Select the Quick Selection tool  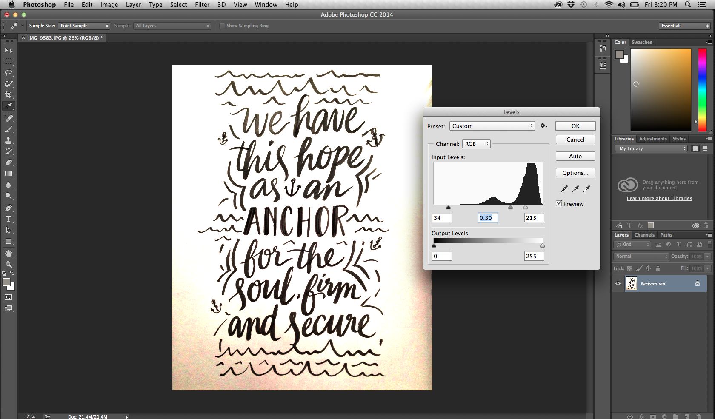pyautogui.click(x=9, y=84)
